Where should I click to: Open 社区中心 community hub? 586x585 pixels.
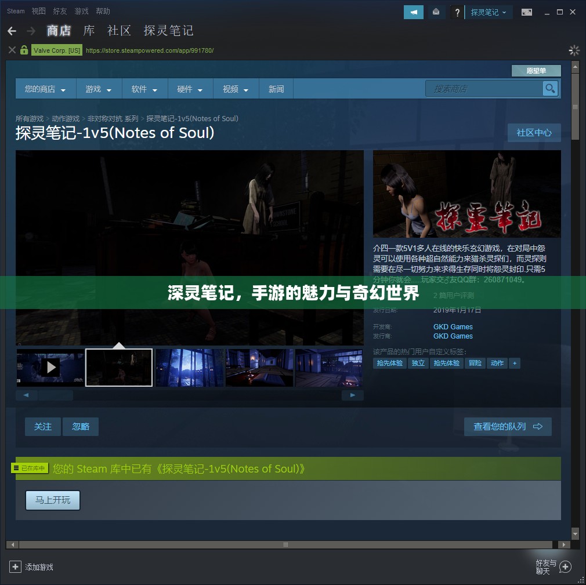coord(534,133)
